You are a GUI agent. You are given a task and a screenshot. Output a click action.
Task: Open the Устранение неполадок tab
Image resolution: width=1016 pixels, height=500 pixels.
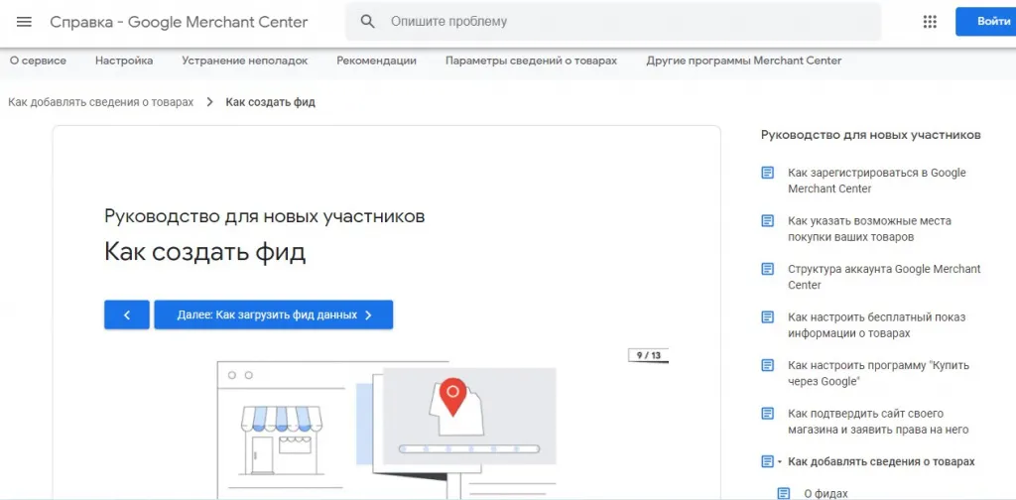pos(245,61)
